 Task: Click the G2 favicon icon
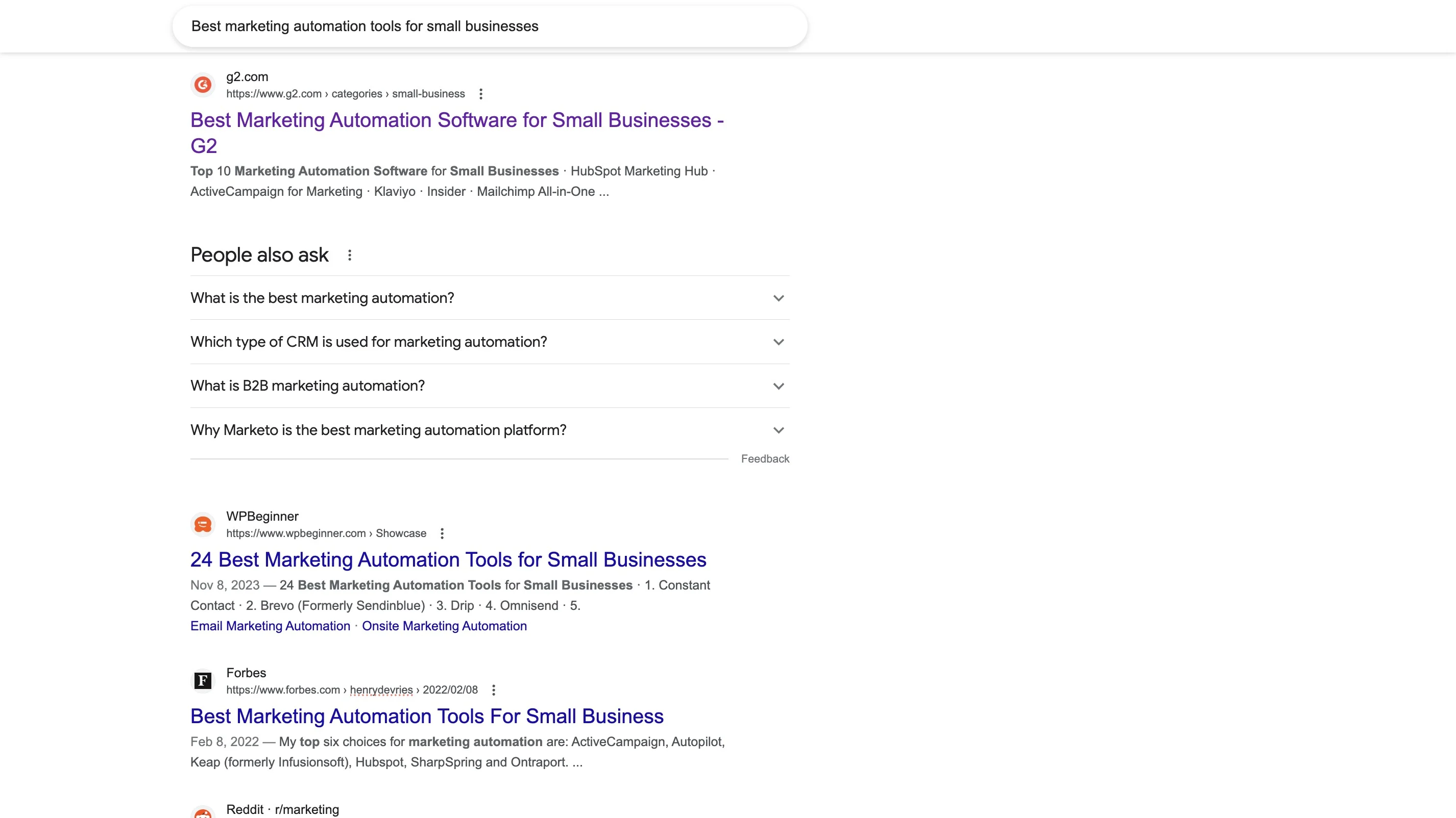coord(203,85)
